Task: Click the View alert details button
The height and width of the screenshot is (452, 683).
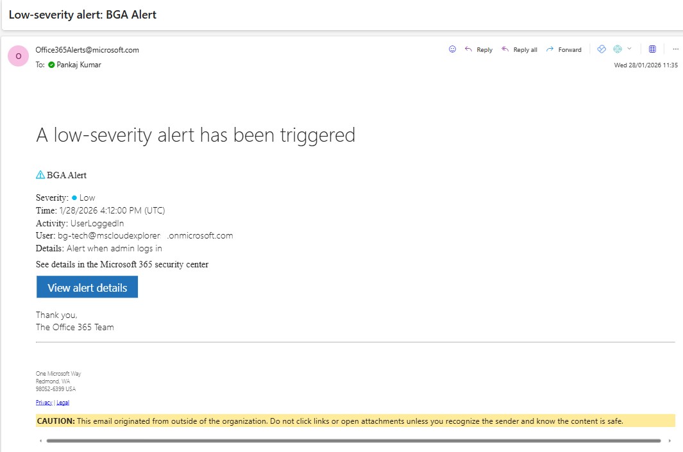Action: tap(87, 287)
